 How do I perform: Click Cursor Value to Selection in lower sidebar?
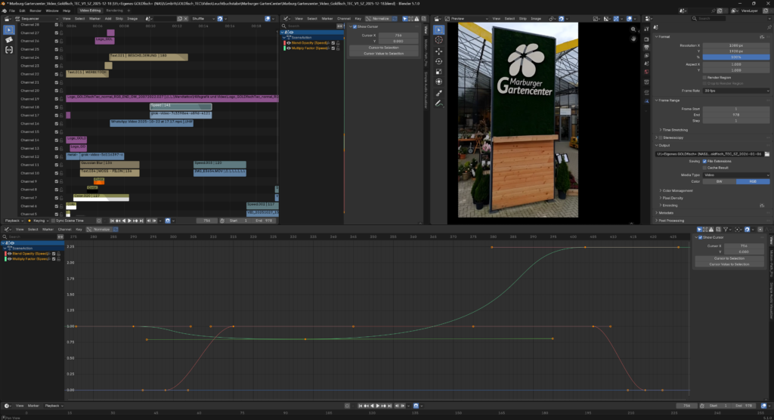pos(729,264)
